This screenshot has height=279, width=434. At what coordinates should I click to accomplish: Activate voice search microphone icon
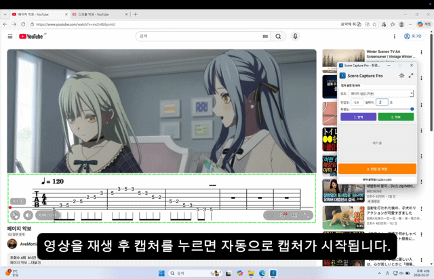295,36
